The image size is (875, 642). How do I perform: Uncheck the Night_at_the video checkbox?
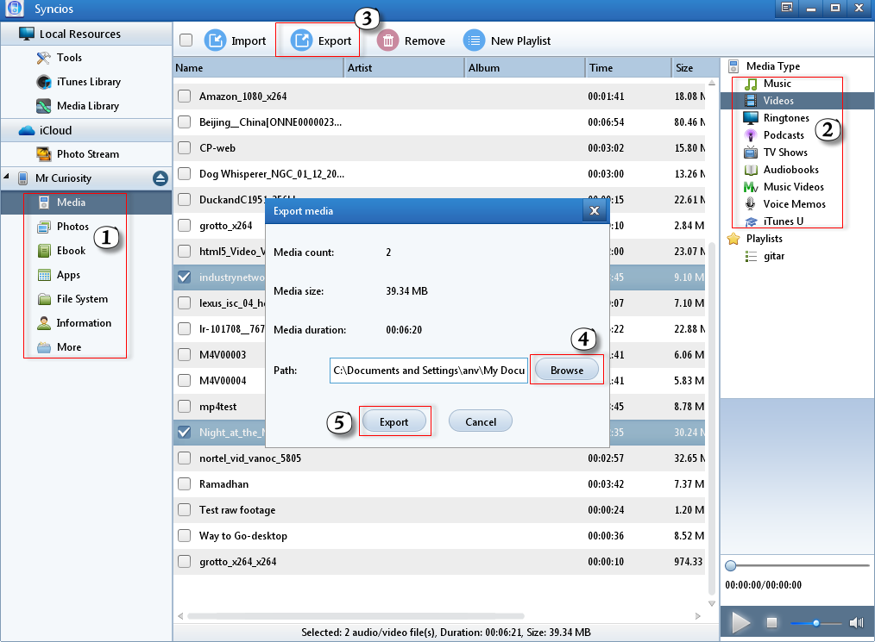coord(184,432)
